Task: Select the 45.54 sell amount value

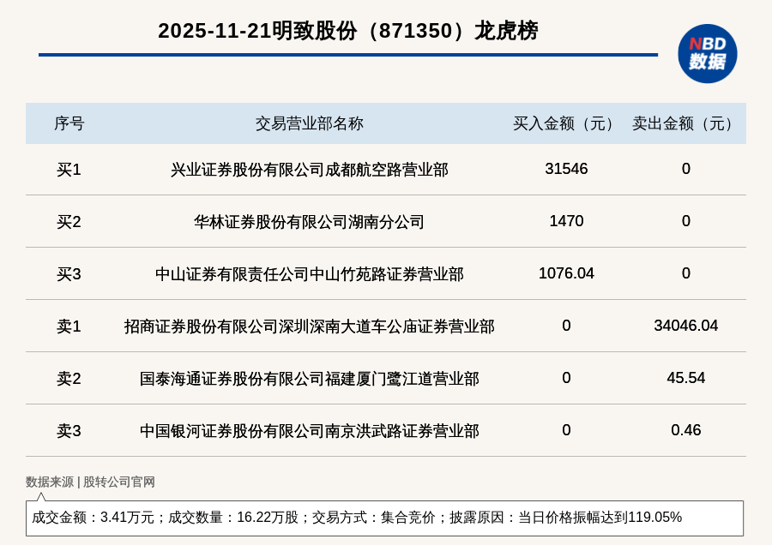Action: click(x=686, y=378)
